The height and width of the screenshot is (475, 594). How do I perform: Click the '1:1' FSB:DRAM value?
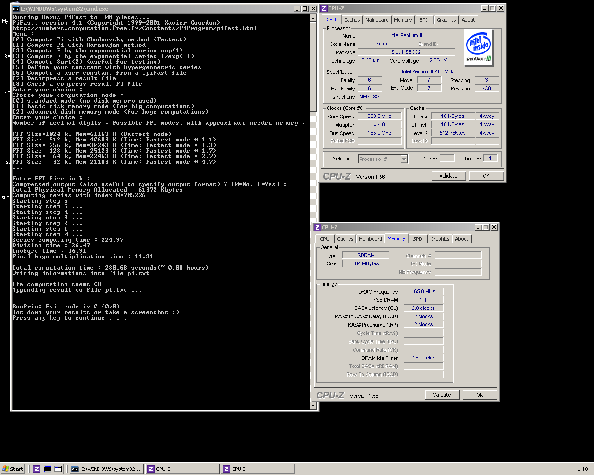(423, 300)
